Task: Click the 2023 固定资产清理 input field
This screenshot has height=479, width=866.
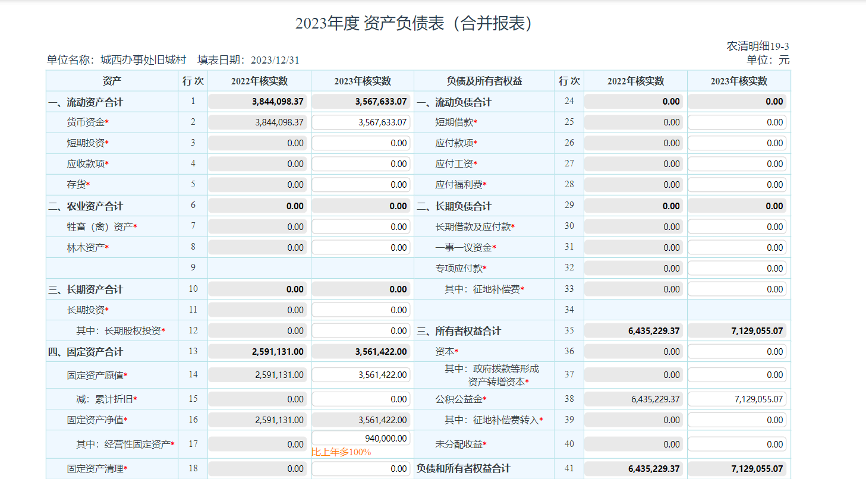Action: pyautogui.click(x=361, y=469)
